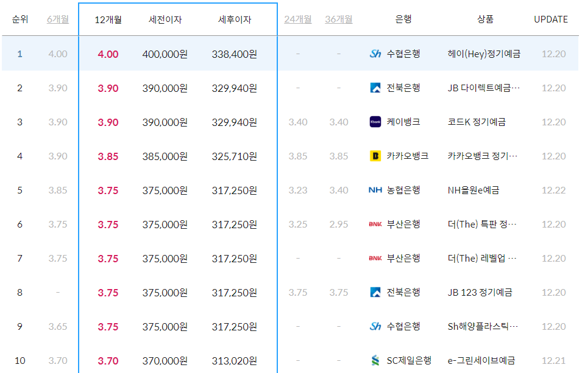This screenshot has height=373, width=582.
Task: Click the 세전이자 column header
Action: click(x=165, y=19)
